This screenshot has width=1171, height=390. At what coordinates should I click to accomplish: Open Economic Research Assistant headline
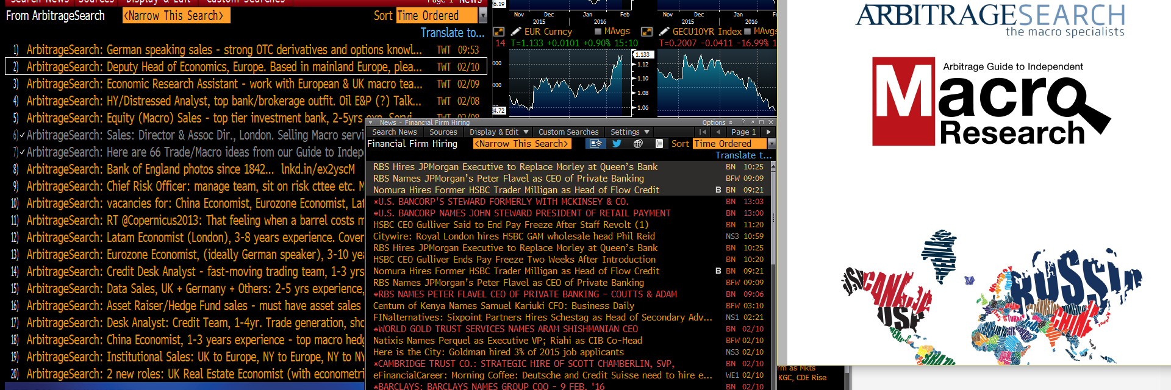pyautogui.click(x=246, y=83)
